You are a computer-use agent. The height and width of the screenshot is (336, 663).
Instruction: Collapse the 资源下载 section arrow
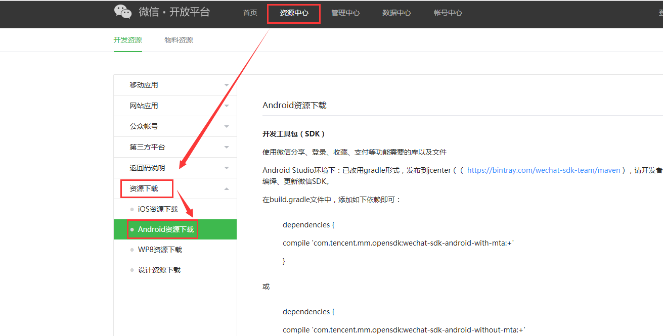[x=227, y=188]
